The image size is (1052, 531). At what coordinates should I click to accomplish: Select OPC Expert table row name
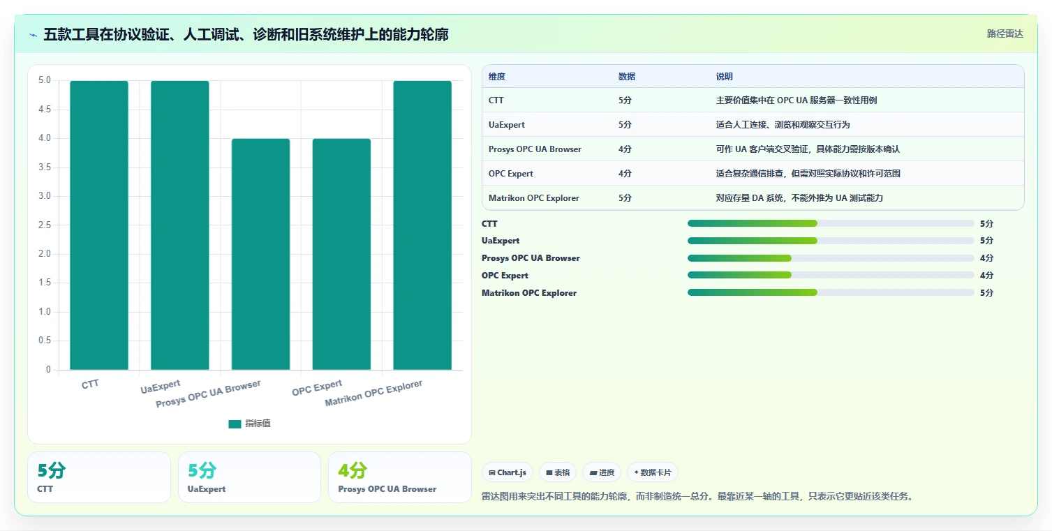pos(511,174)
